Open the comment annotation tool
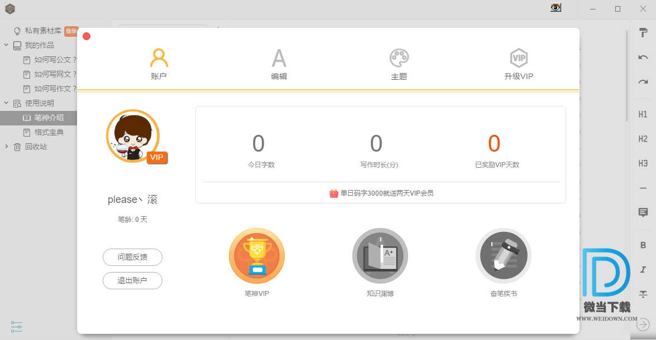The width and height of the screenshot is (656, 340). click(x=643, y=212)
